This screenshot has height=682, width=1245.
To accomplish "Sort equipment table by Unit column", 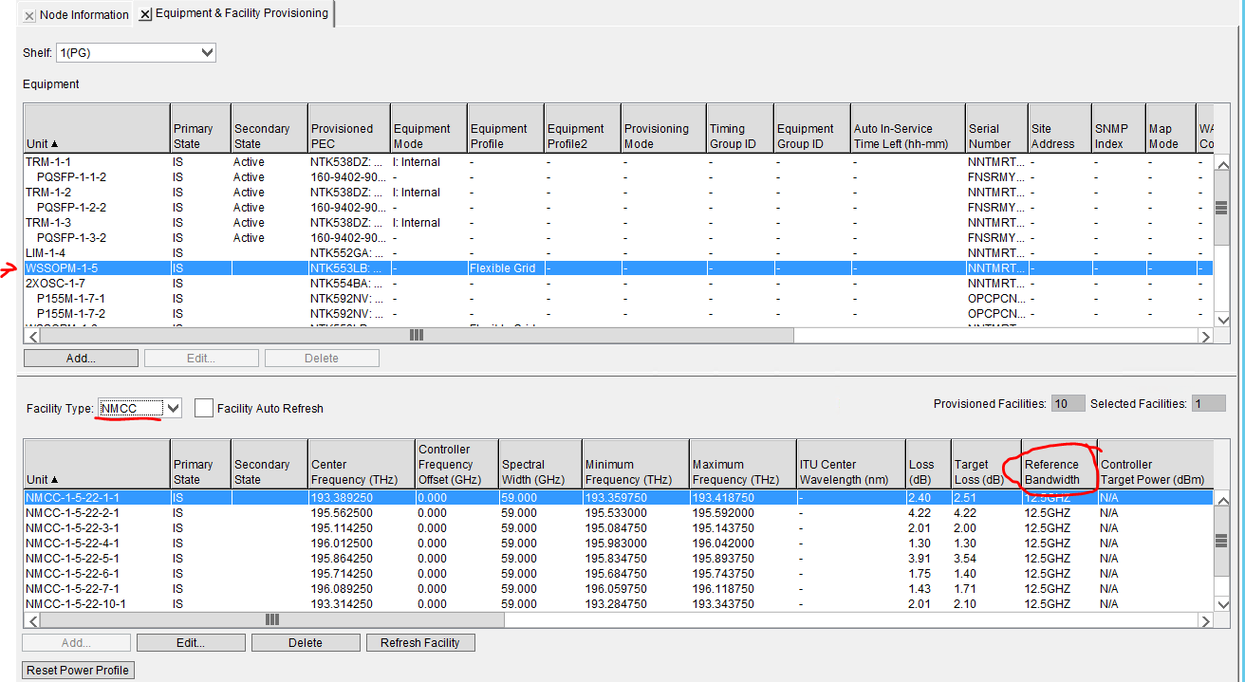I will (x=97, y=128).
